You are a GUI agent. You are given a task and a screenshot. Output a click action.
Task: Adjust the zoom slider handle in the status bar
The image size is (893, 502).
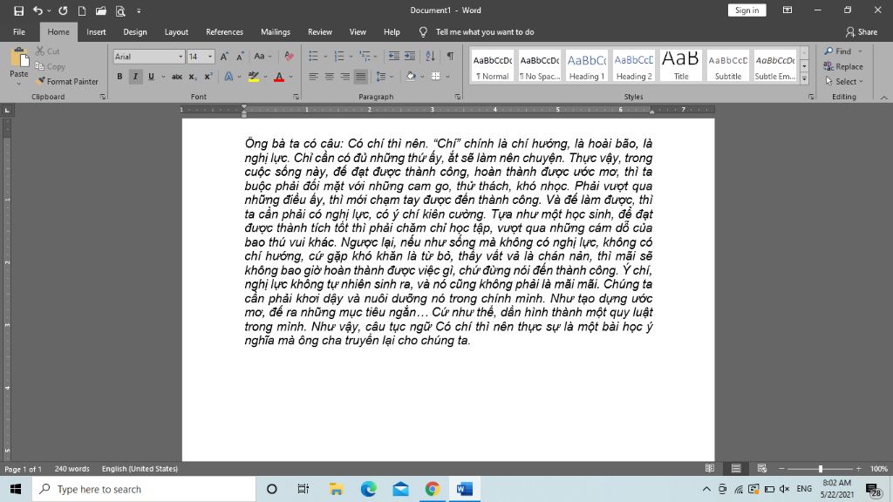point(820,468)
